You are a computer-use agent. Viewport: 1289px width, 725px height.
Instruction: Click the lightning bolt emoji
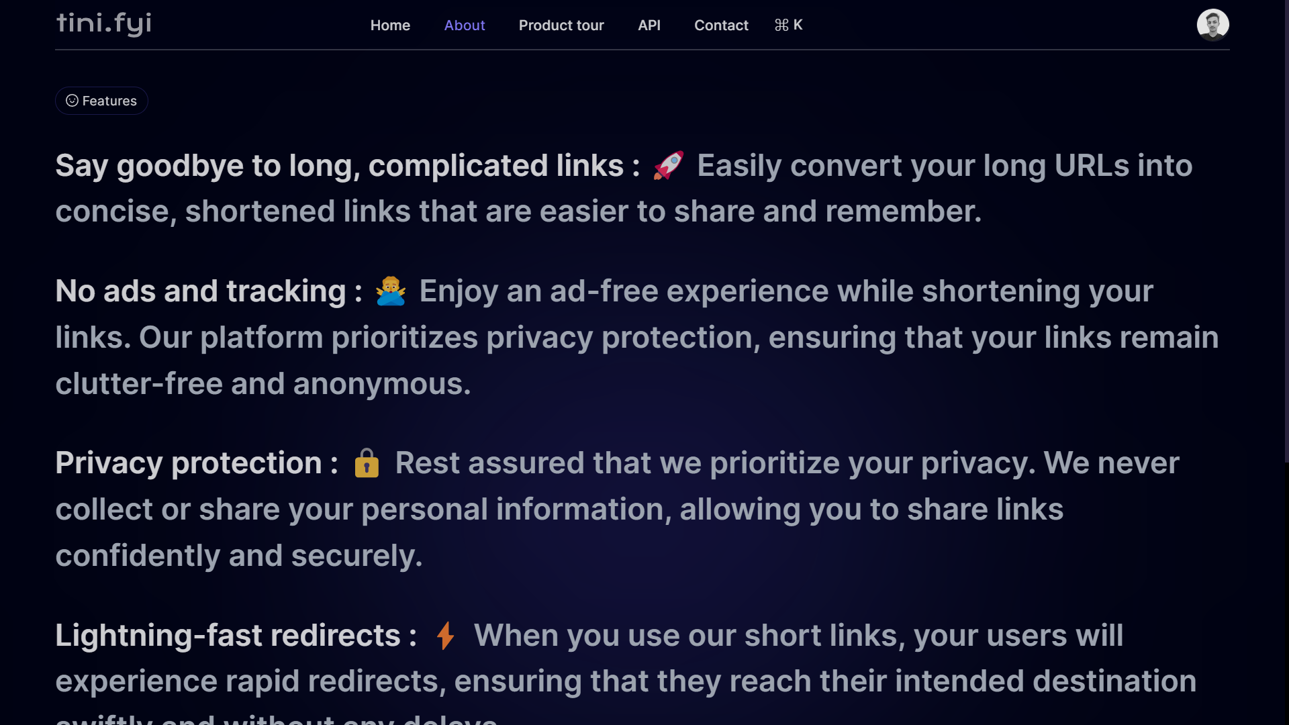(x=445, y=635)
